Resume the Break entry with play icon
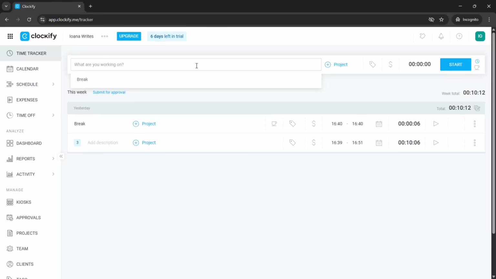The height and width of the screenshot is (279, 496). coord(436,124)
